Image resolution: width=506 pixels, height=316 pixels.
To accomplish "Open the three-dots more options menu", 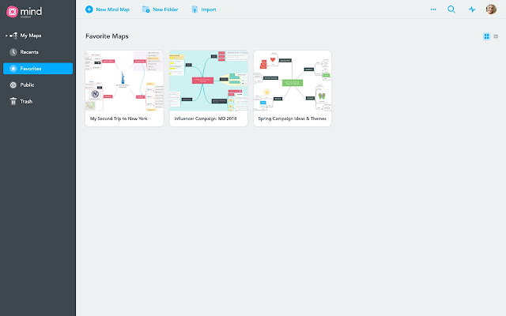I will pos(432,9).
